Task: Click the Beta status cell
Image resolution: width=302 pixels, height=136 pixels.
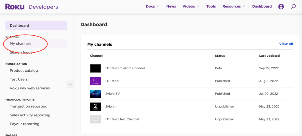Action: [x=219, y=68]
